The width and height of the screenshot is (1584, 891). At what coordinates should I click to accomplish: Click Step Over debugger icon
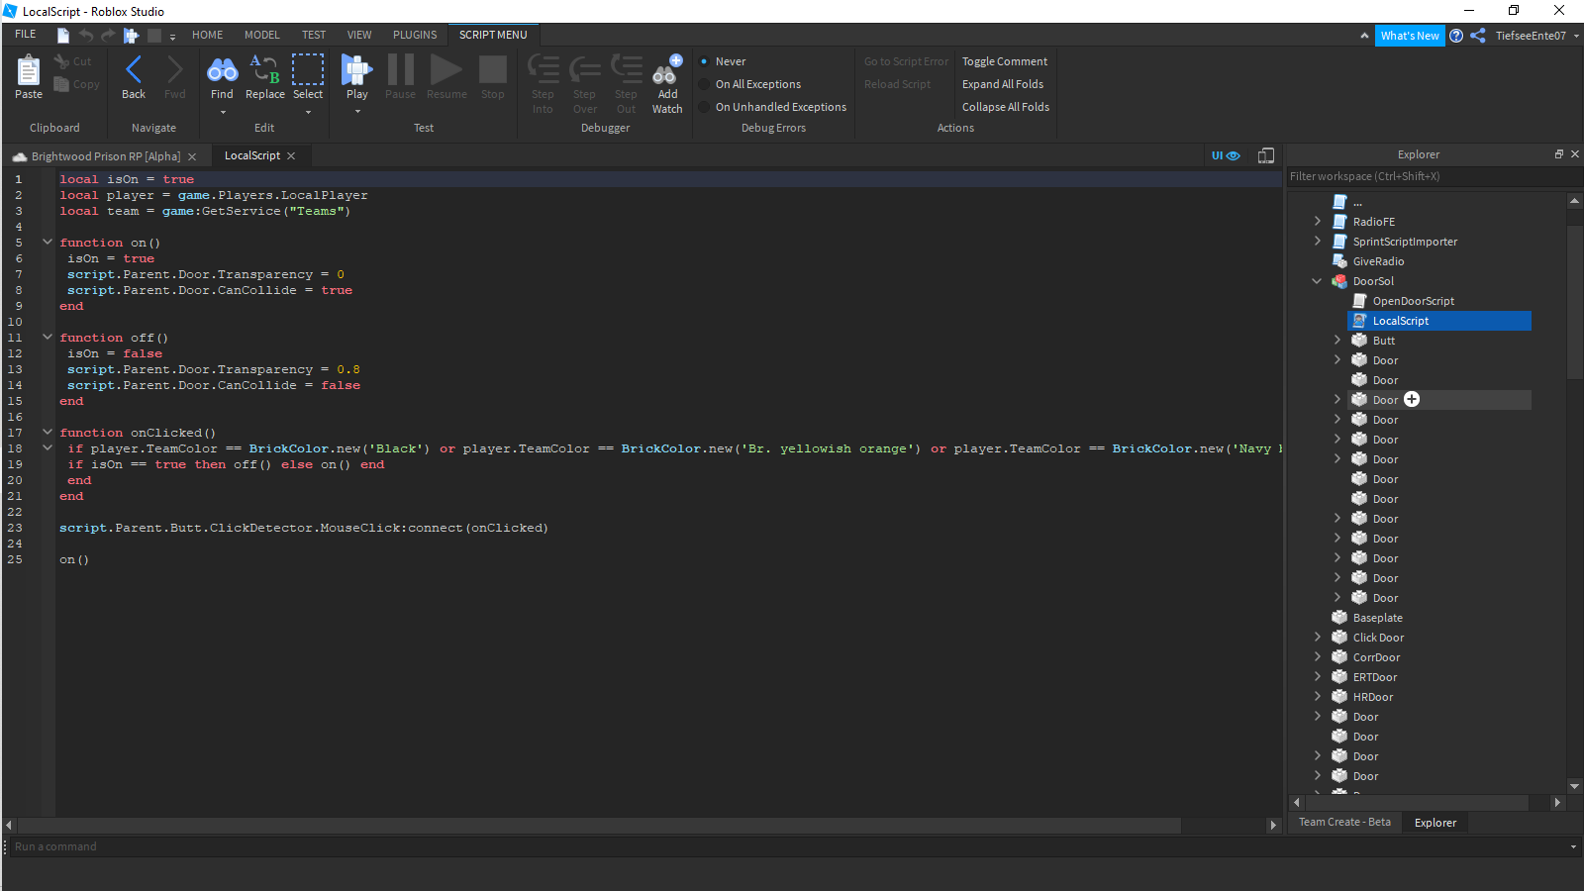[x=585, y=69]
